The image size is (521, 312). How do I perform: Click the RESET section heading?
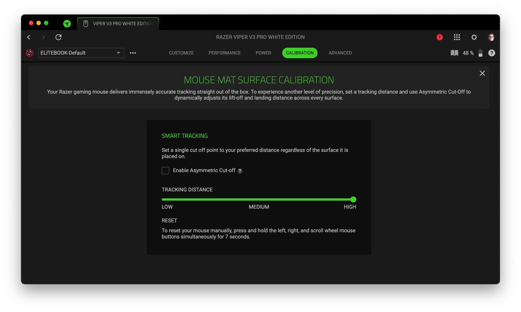point(169,221)
